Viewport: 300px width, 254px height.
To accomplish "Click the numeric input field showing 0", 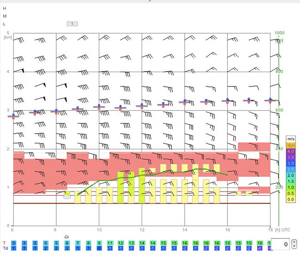I will pos(281,244).
